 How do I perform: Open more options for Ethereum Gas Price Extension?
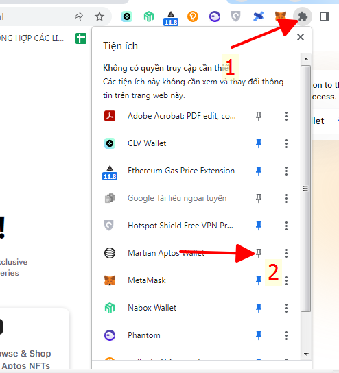(x=286, y=171)
